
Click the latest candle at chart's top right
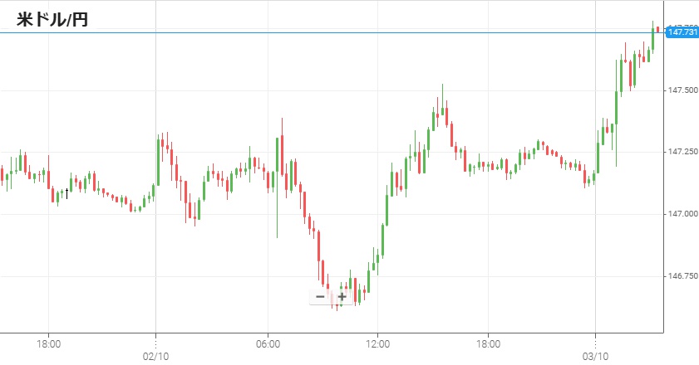pos(657,30)
